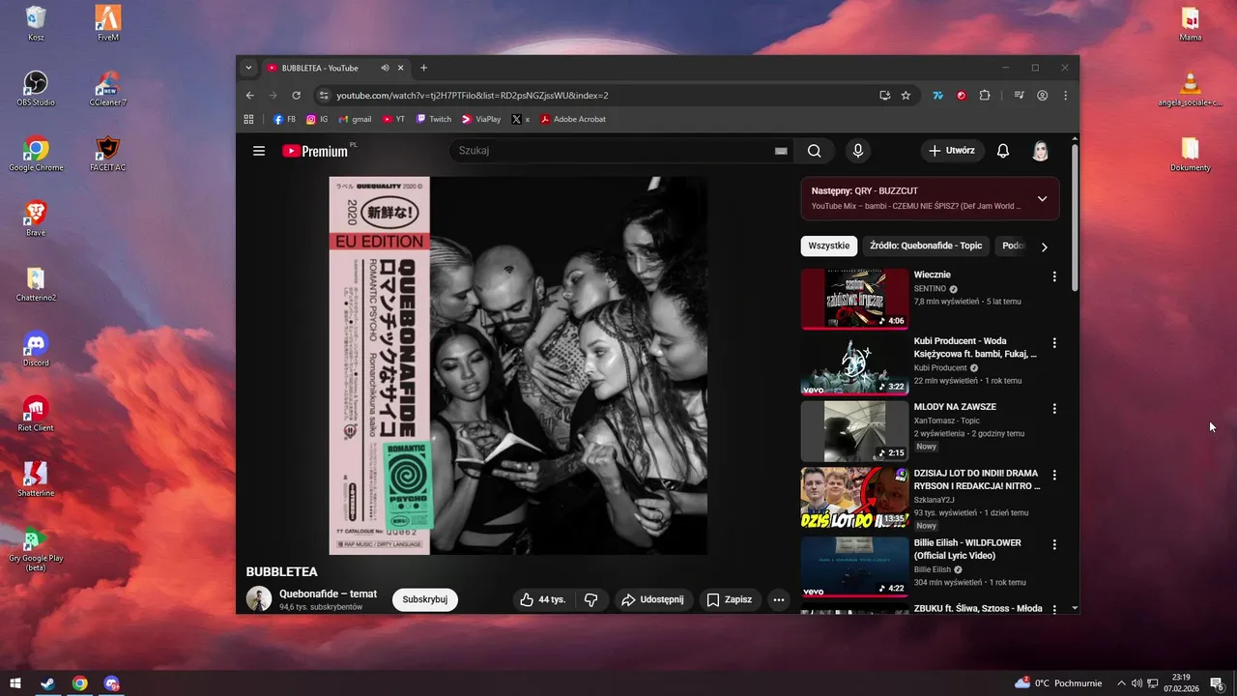The height and width of the screenshot is (696, 1237).
Task: Open the on-screen keyboard icon in the search box
Action: click(x=781, y=151)
